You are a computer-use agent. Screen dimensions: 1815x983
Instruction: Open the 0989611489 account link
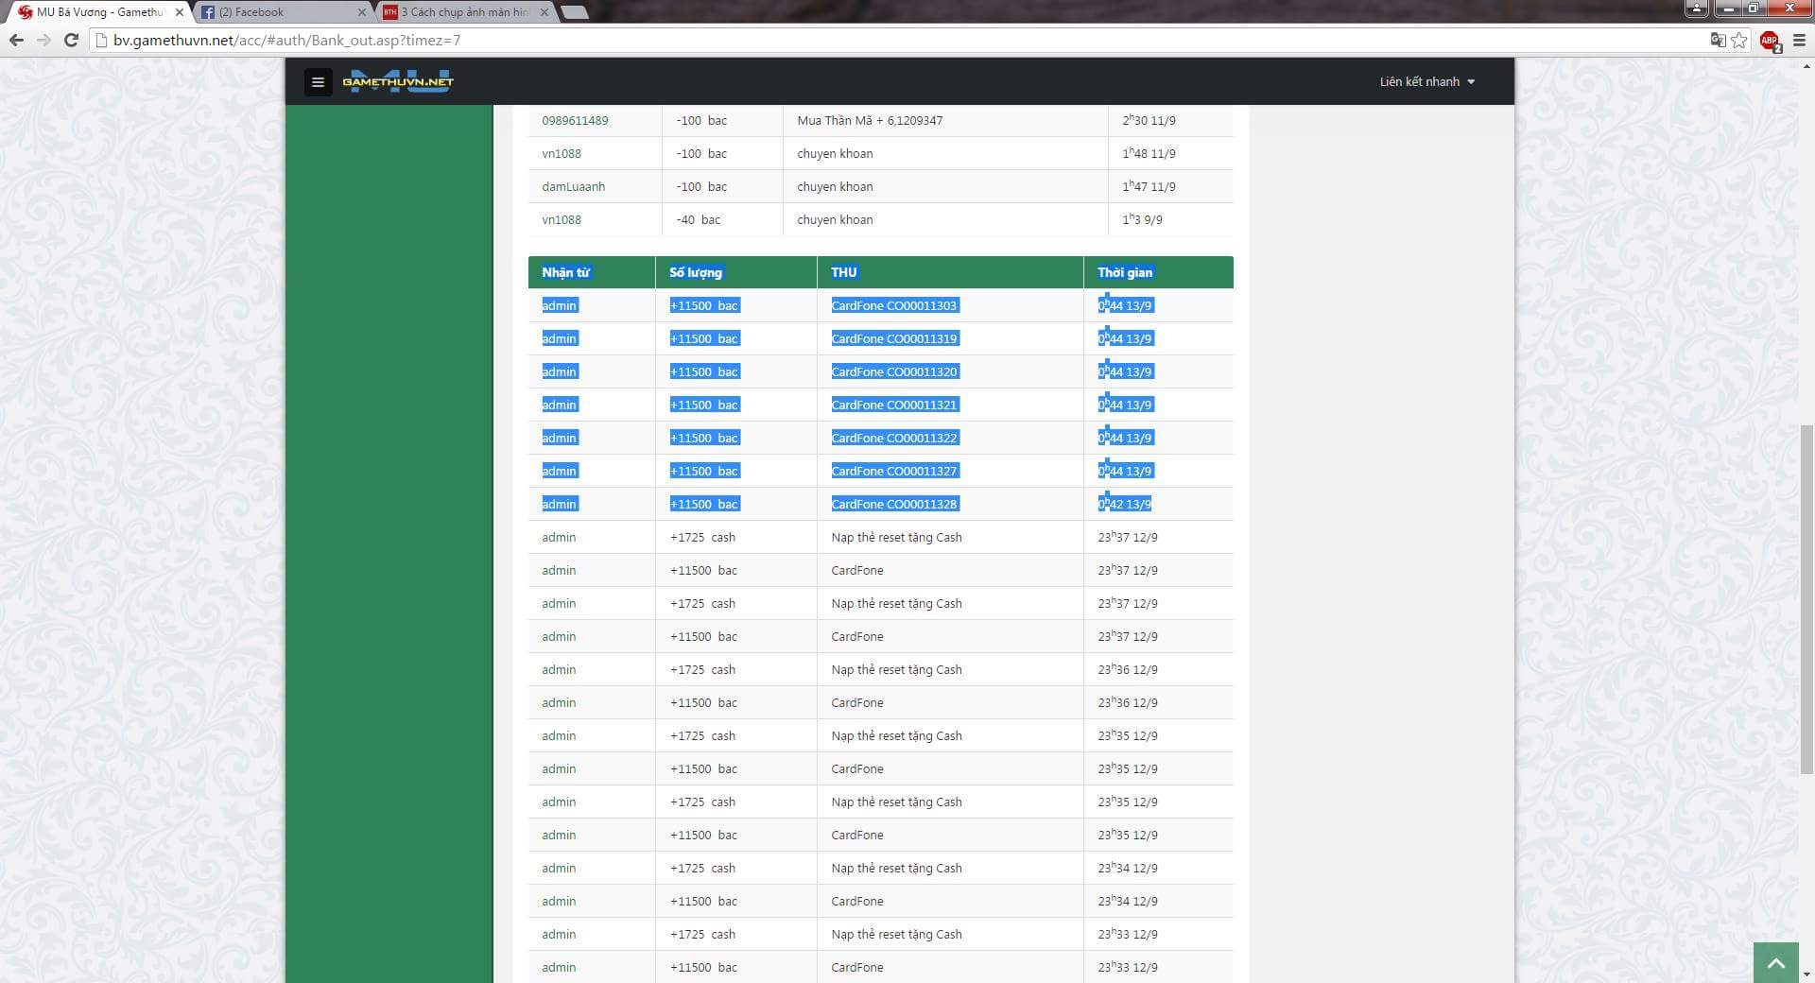[x=575, y=120]
